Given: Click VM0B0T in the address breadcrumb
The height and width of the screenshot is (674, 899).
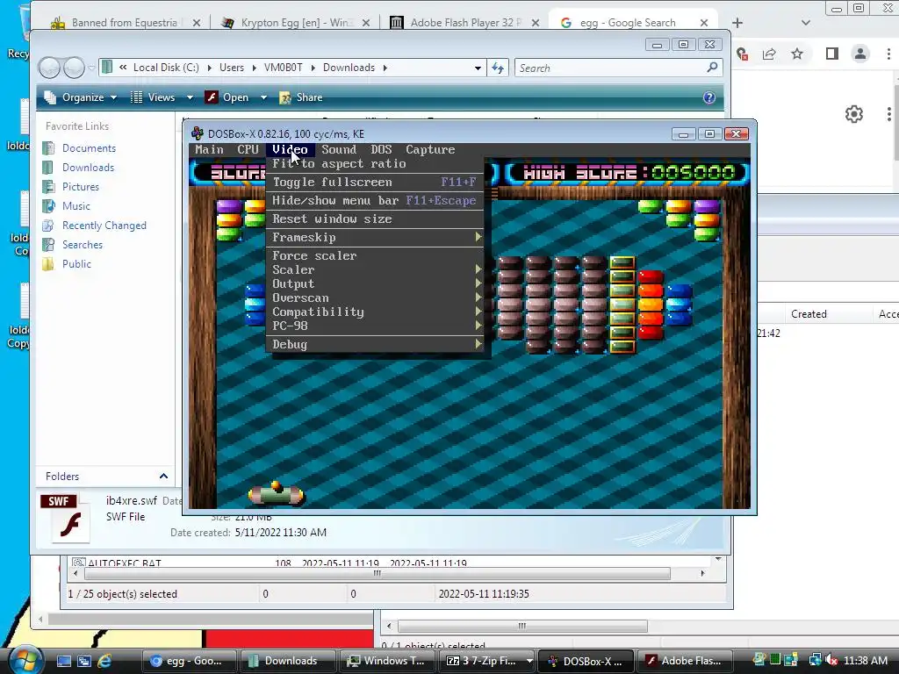Looking at the screenshot, I should [x=284, y=68].
